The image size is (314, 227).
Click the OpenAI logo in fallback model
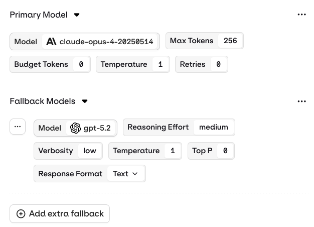75,128
